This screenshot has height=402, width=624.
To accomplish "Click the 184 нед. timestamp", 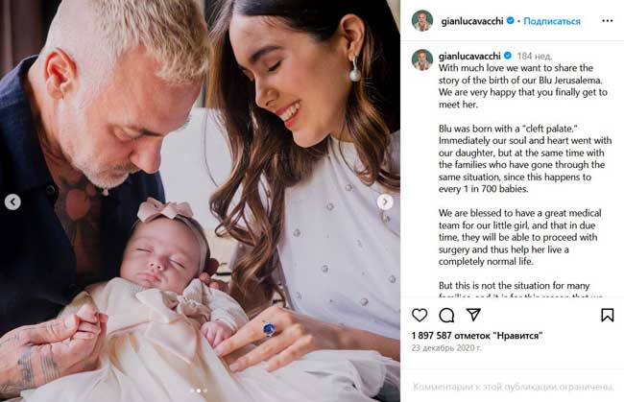I will click(535, 56).
